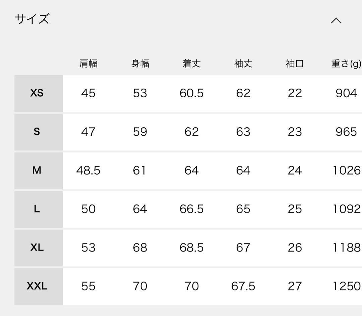Collapse the サイズ section using the chevron
Viewport: 362px width, 316px height.
click(x=336, y=21)
